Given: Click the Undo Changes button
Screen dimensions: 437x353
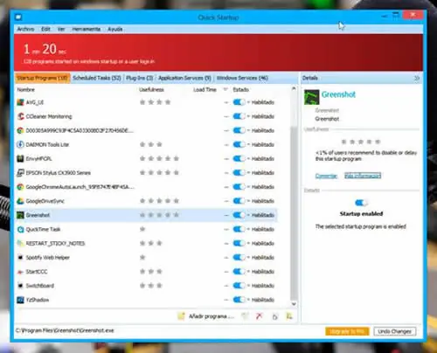Looking at the screenshot, I should [x=395, y=331].
